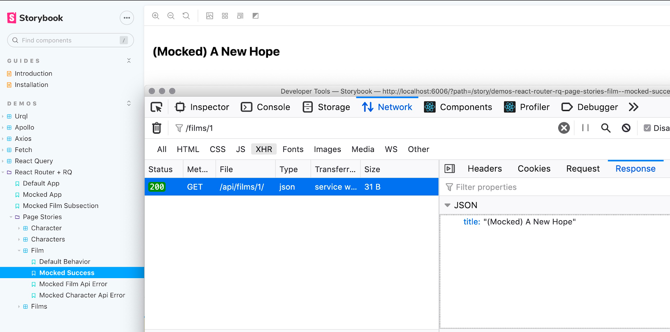Toggle the grid overlay icon
The width and height of the screenshot is (670, 332).
[225, 16]
